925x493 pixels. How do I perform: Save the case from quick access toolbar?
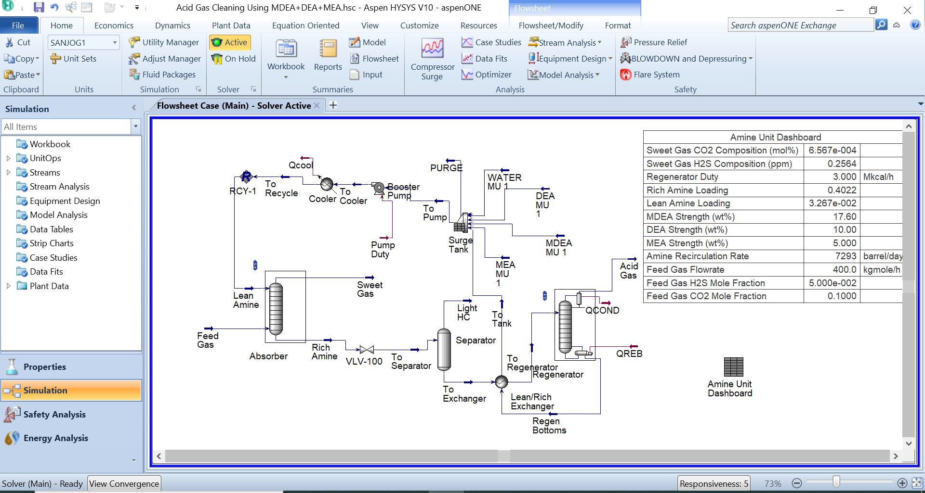tap(39, 7)
